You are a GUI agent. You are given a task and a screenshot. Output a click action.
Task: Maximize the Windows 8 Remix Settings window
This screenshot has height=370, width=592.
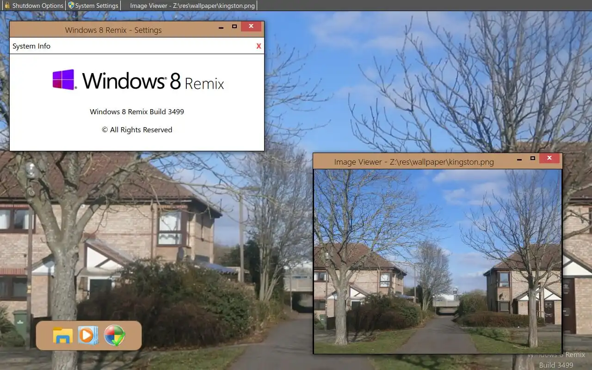(x=234, y=26)
